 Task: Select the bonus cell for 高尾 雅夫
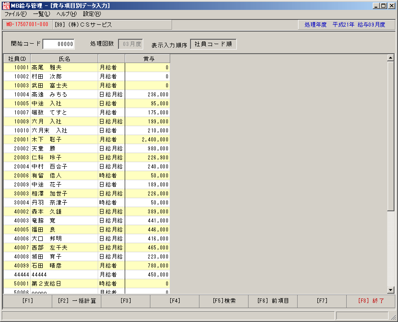148,68
